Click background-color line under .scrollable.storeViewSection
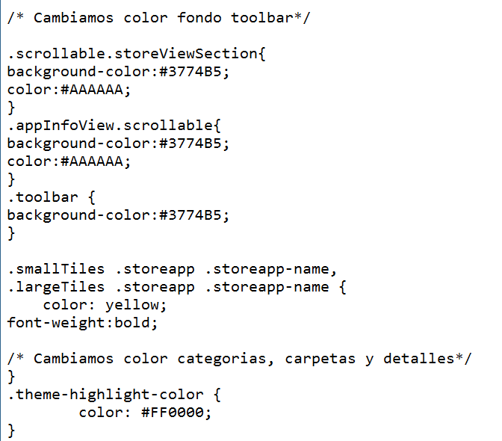502x441 pixels. [118, 72]
